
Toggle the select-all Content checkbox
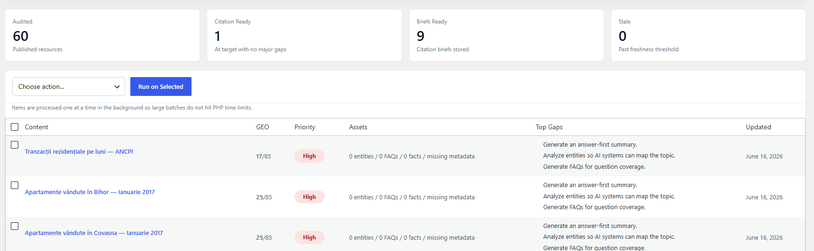(x=15, y=127)
